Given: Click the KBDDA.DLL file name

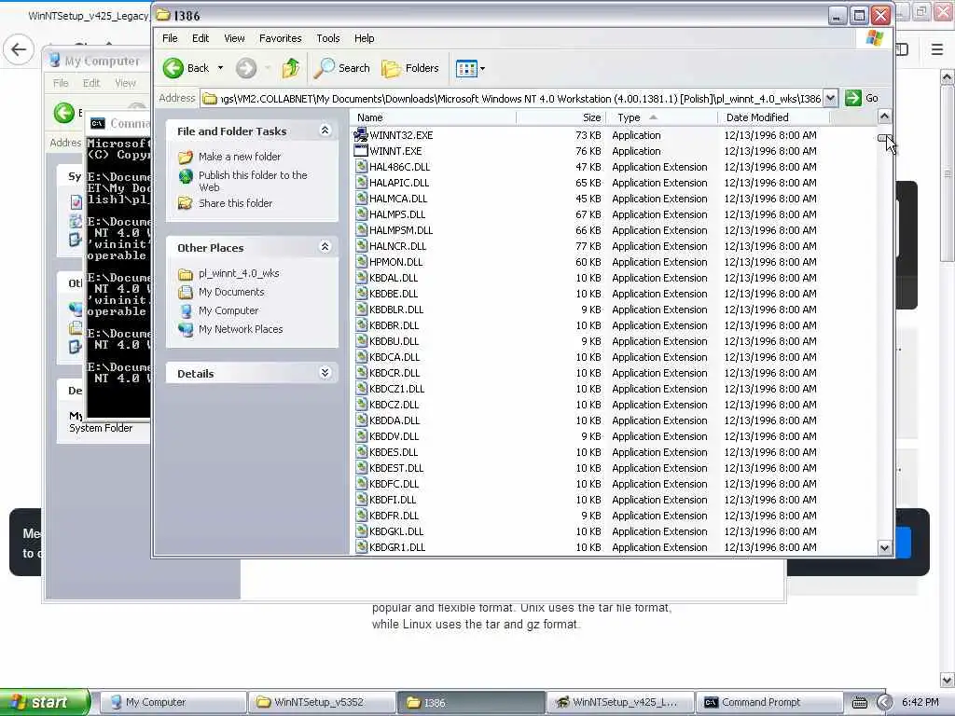Looking at the screenshot, I should click(394, 420).
